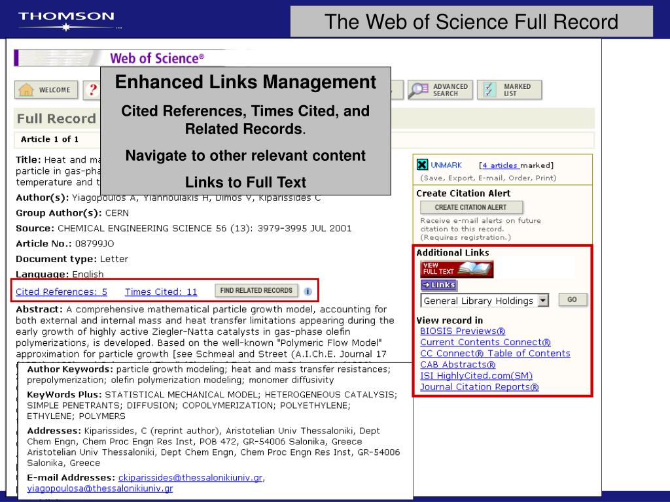Click the View Full Text book icon
670x502 pixels.
[x=457, y=269]
